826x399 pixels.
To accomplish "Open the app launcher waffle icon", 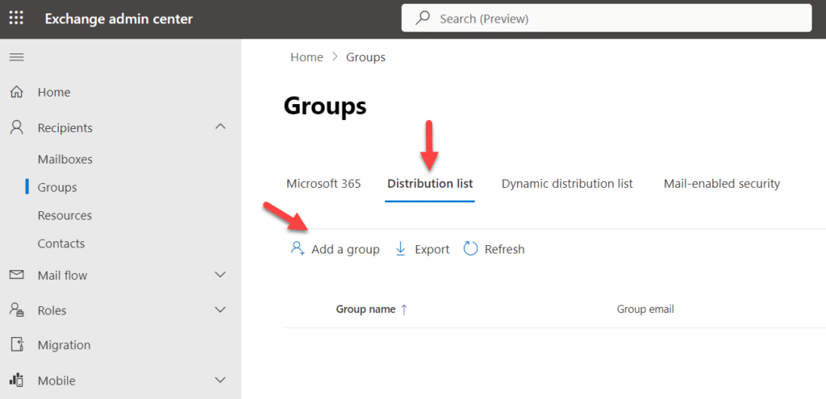I will pyautogui.click(x=16, y=19).
